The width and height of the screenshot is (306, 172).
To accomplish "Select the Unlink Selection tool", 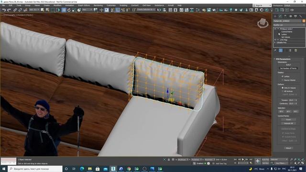I will 20,10.
